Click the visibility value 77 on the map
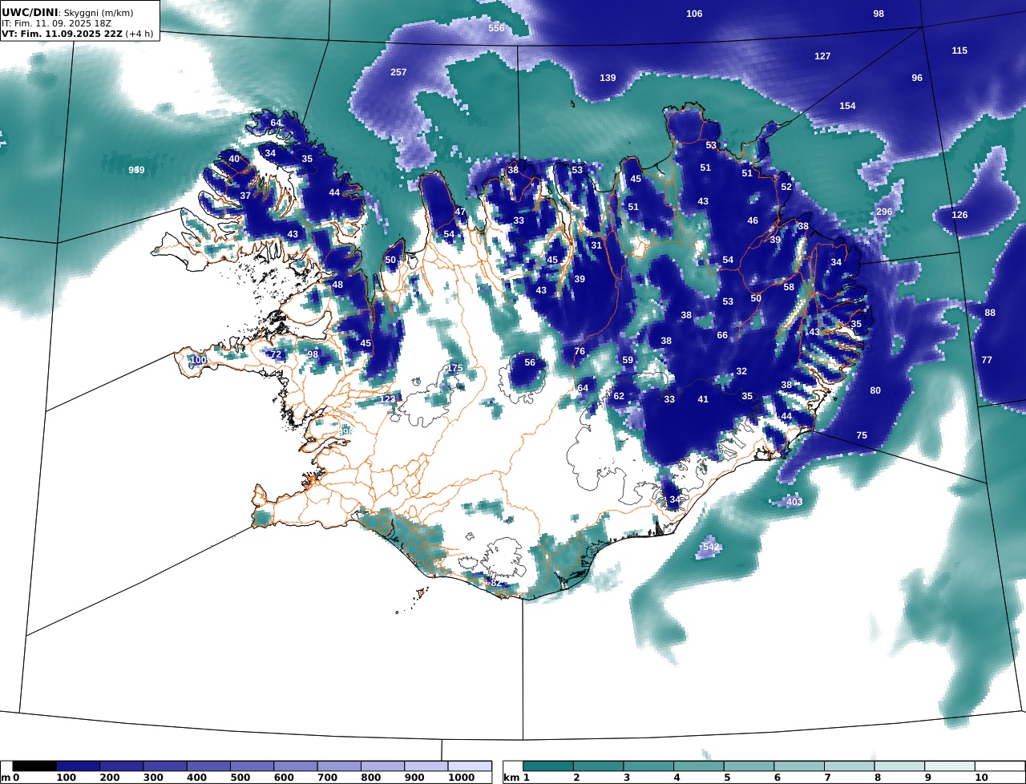This screenshot has height=784, width=1026. [987, 360]
